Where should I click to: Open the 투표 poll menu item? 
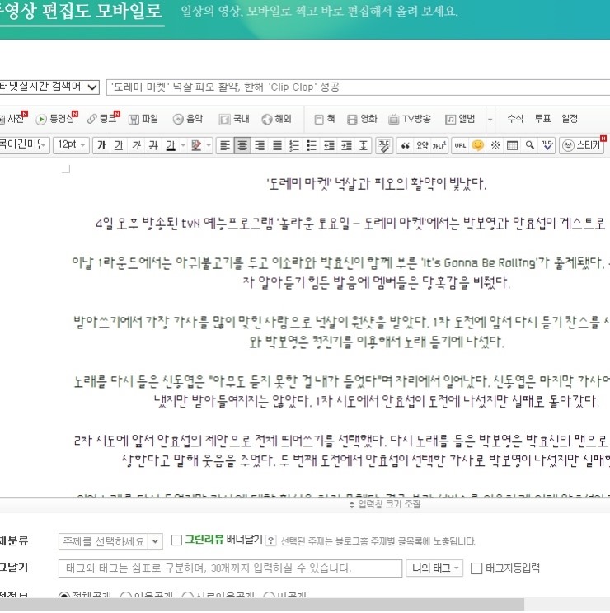click(x=542, y=119)
